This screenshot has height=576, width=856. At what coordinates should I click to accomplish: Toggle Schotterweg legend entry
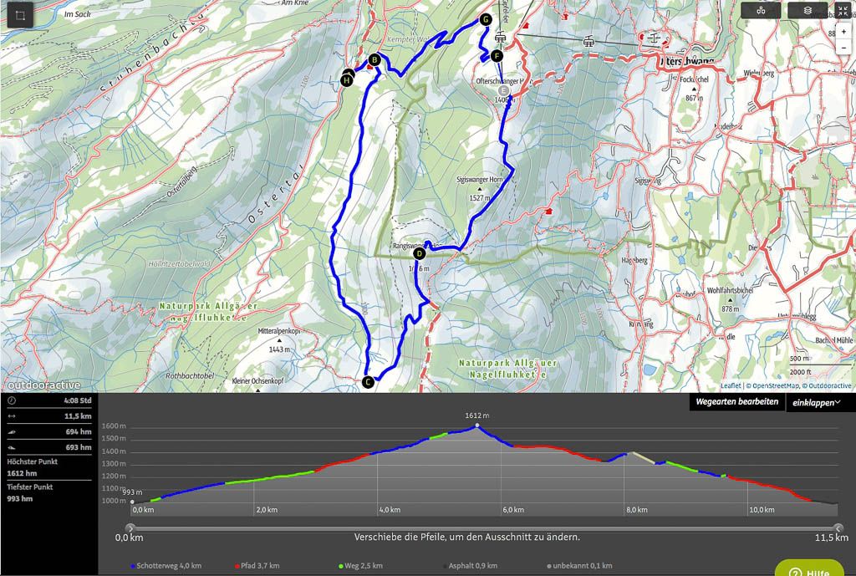pyautogui.click(x=167, y=566)
